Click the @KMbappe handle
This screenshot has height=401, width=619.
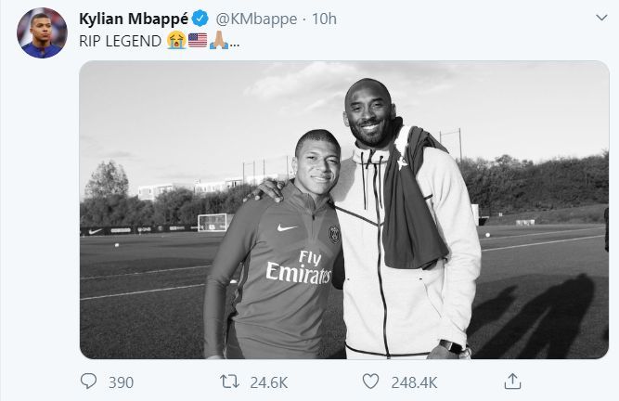[250, 20]
